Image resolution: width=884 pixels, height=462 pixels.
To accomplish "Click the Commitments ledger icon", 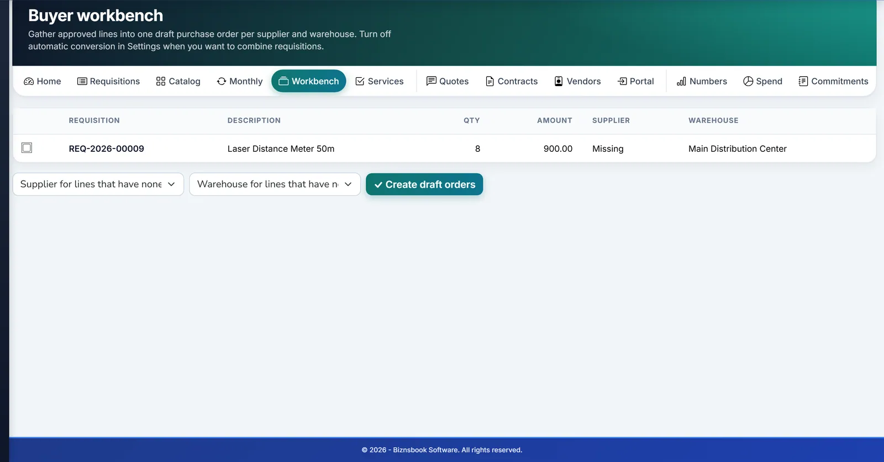I will point(803,81).
